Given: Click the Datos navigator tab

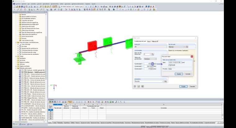Looking at the screenshot, I should 15,124.
